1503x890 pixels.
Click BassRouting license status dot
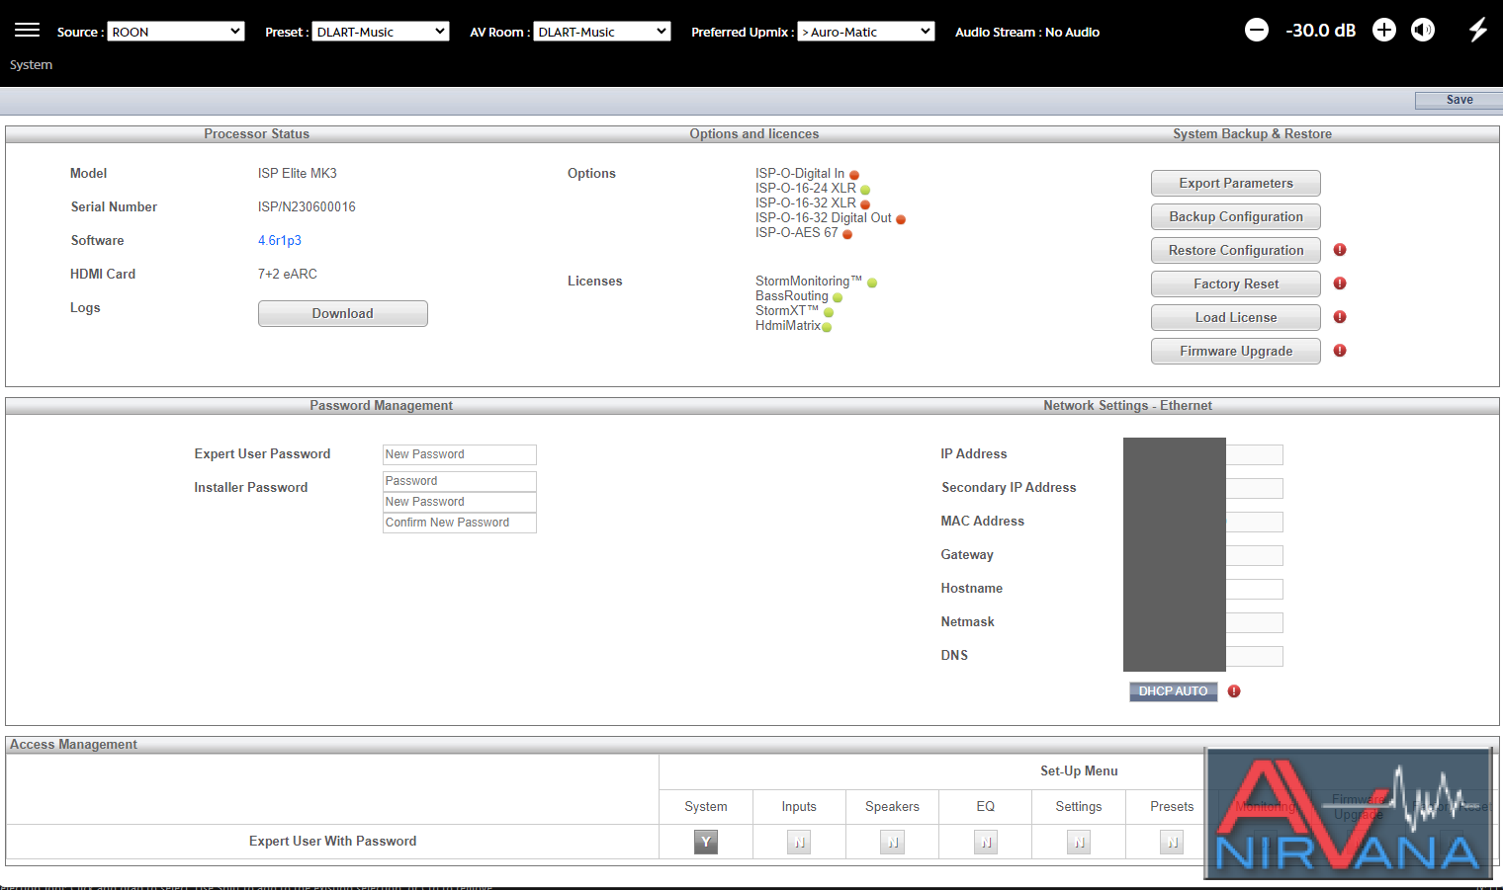point(838,297)
